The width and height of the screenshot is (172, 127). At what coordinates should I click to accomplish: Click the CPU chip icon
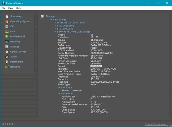[x=7, y=27]
